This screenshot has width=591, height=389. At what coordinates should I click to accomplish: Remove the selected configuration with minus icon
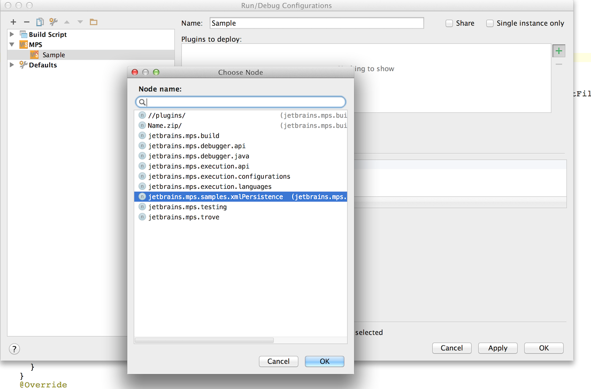(26, 22)
